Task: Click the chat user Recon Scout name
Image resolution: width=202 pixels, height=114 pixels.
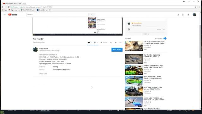Action: [x=138, y=23]
